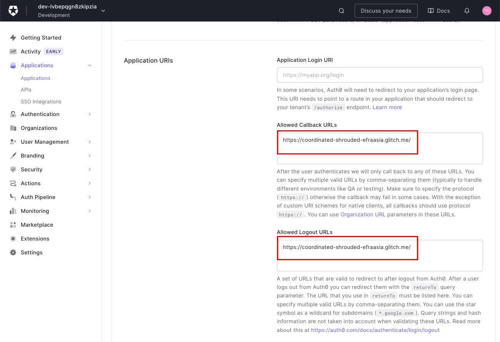Screen dimensions: 500x342
Task: Open the notifications bell
Action: pyautogui.click(x=467, y=11)
